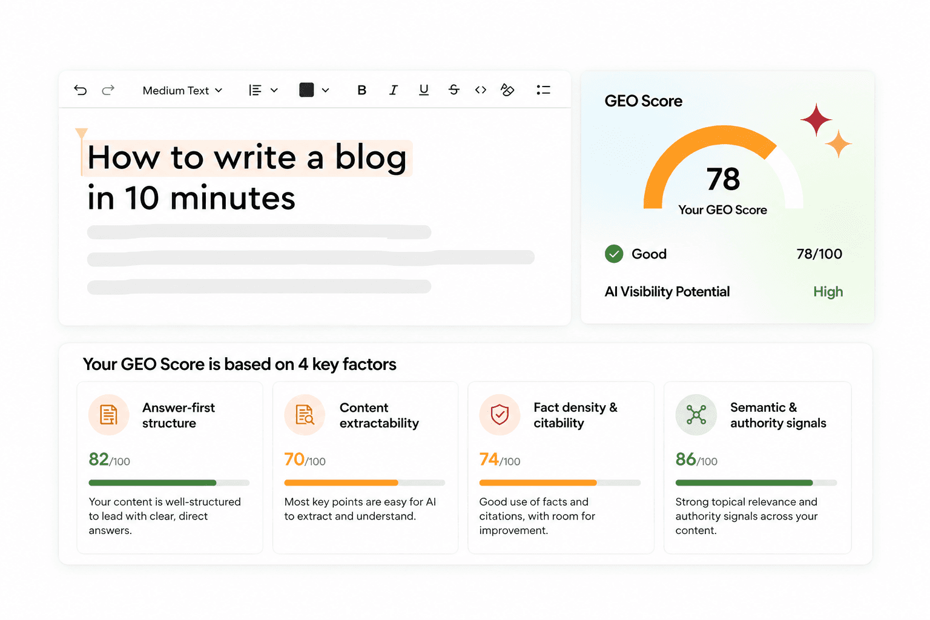Click the '78/100' score value
This screenshot has height=620, width=930.
(819, 254)
